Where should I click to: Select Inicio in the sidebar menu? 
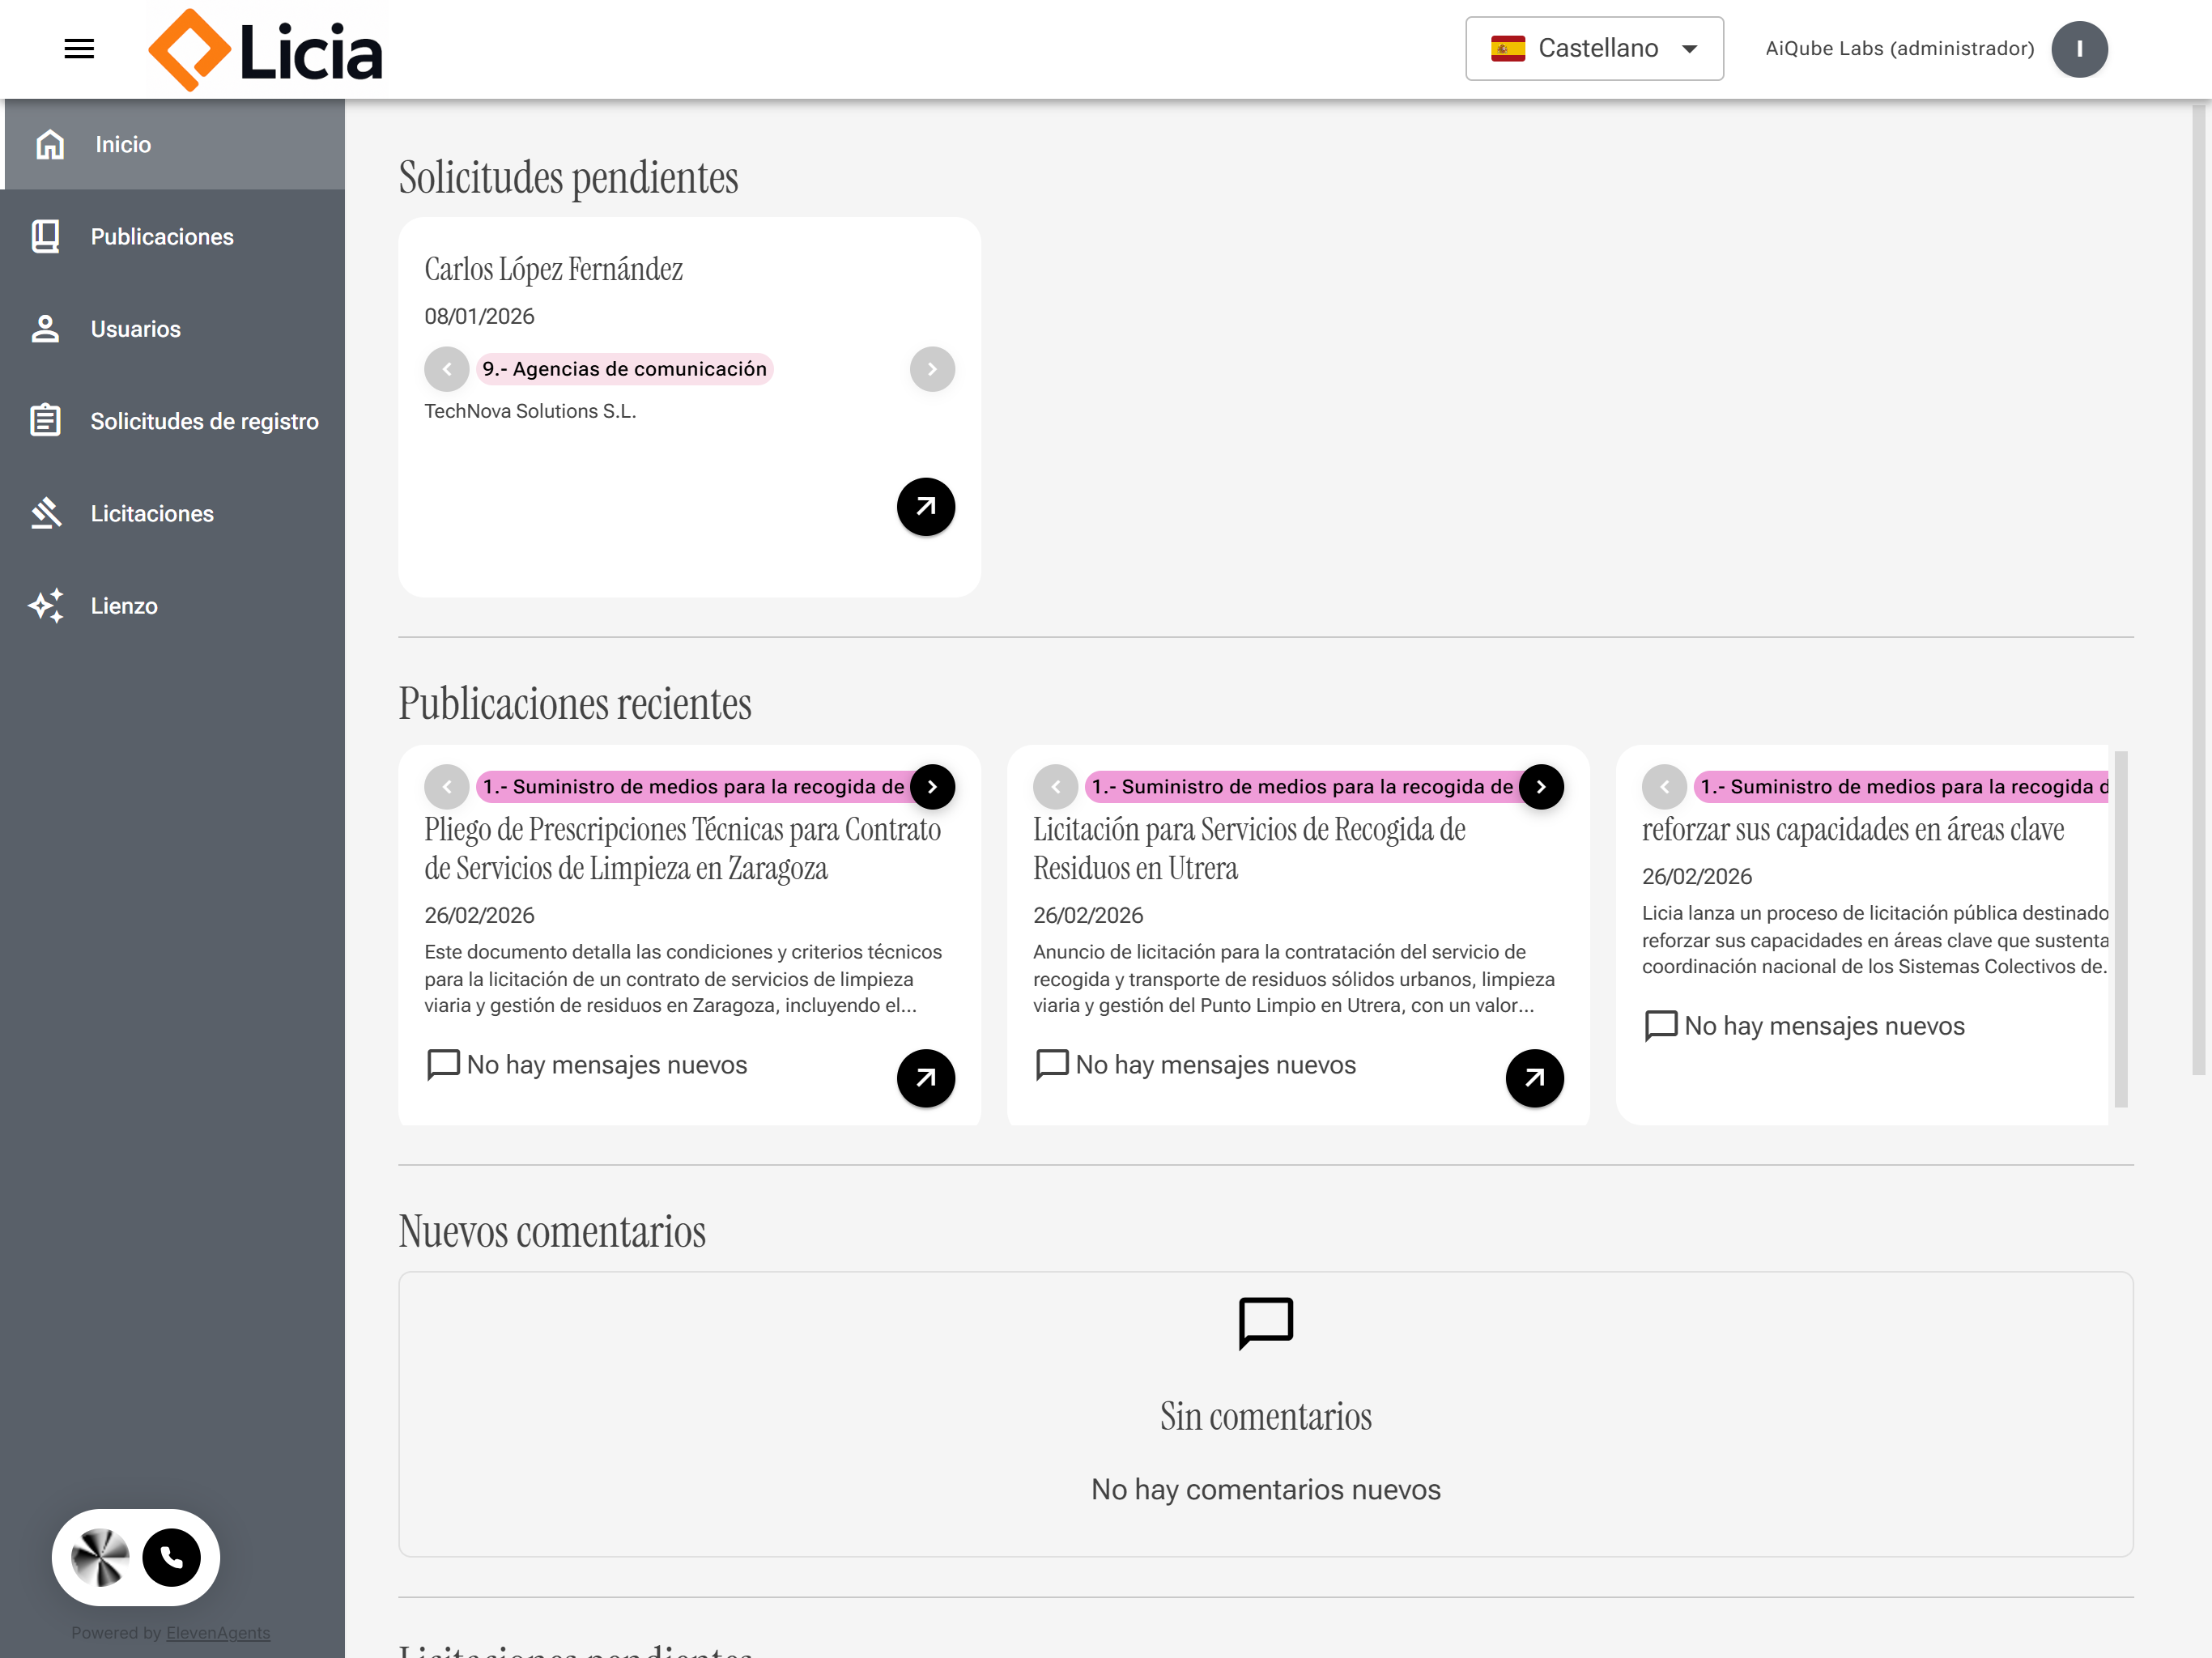point(122,144)
